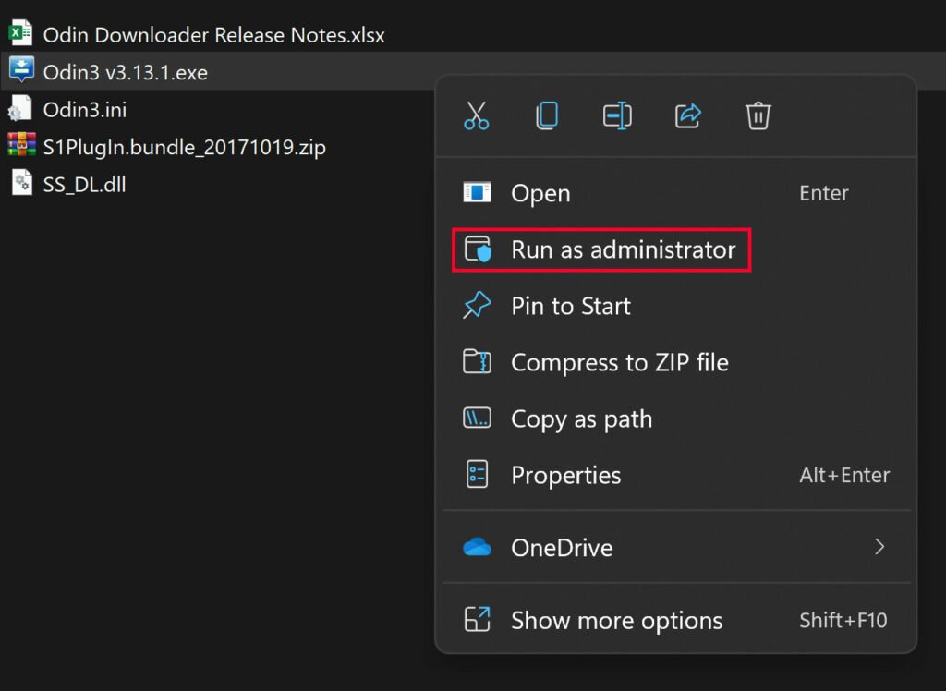
Task: Click the Odin3.ini file icon
Action: click(x=20, y=108)
